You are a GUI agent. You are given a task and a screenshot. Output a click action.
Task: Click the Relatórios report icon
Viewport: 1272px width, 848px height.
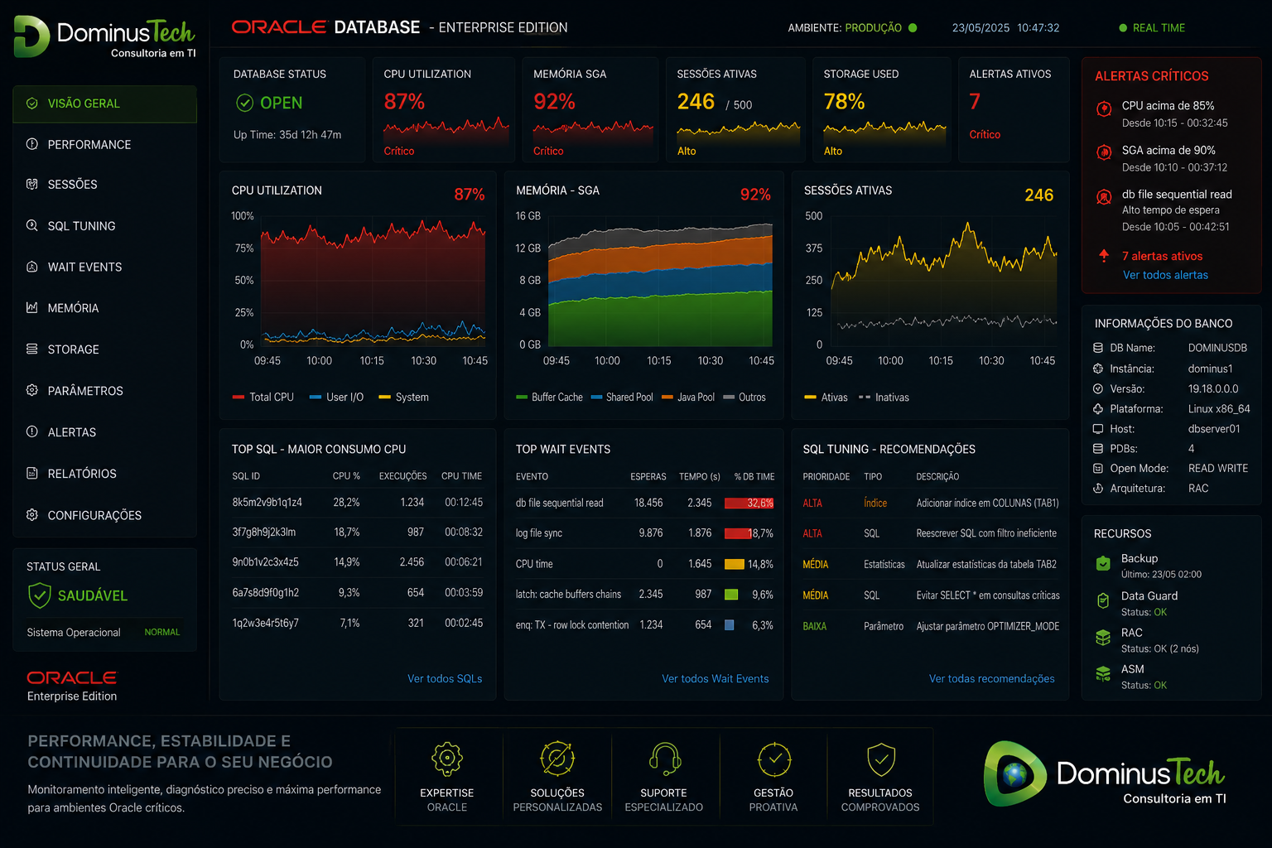click(x=32, y=473)
